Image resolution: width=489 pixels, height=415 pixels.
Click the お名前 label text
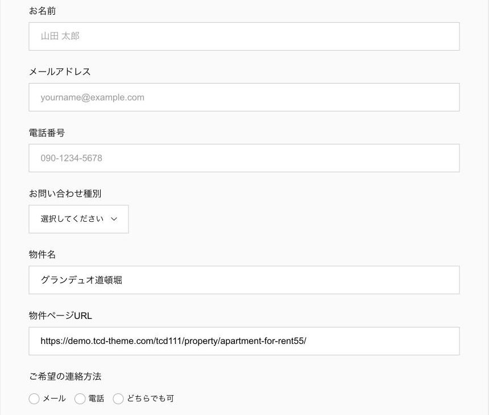pyautogui.click(x=43, y=11)
